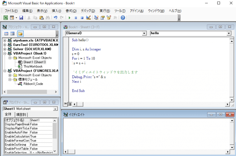Click the Reset stop icon
The image size is (236, 156).
pos(82,18)
